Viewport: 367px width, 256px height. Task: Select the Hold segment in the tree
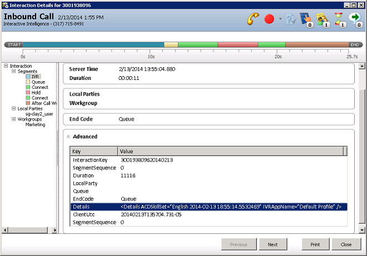coord(36,93)
